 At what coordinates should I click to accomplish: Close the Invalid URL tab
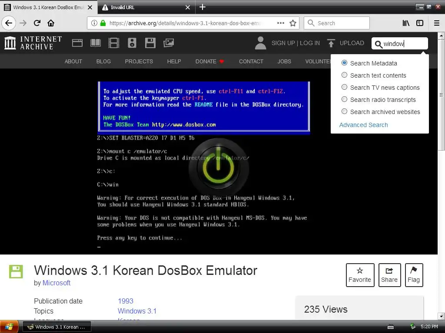(188, 7)
